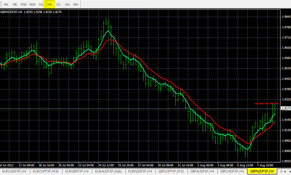The image size is (291, 175).
Task: Select the M5 timeframe button
Action: [x=15, y=4]
